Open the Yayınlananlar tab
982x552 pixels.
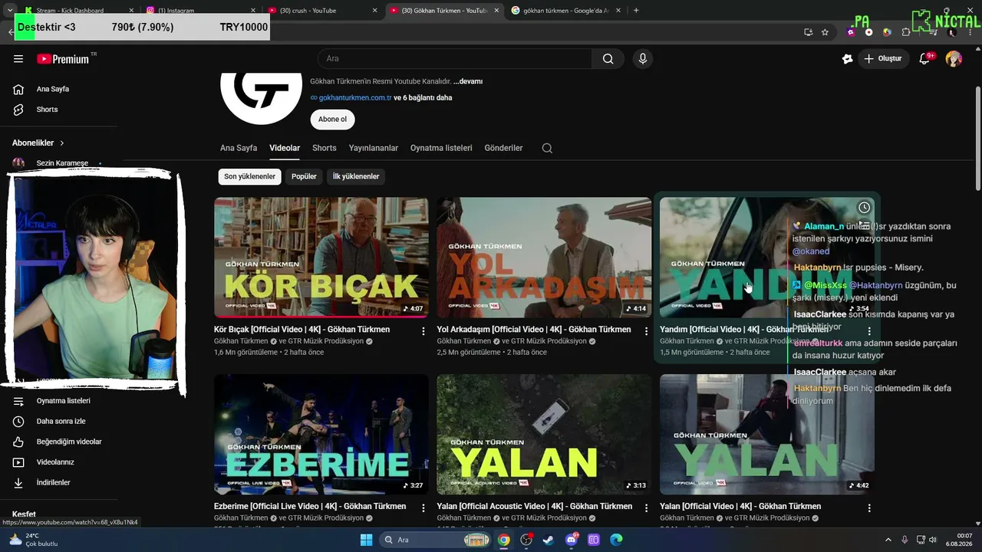coord(374,148)
